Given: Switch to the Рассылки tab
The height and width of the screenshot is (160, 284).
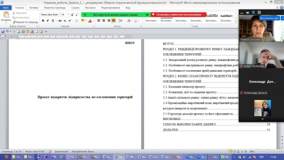Looking at the screenshot, I should pos(90,8).
